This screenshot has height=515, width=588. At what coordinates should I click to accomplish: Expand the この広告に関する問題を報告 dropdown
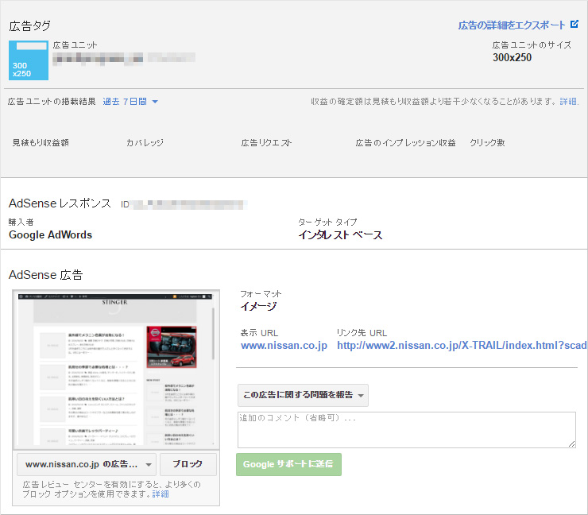303,395
